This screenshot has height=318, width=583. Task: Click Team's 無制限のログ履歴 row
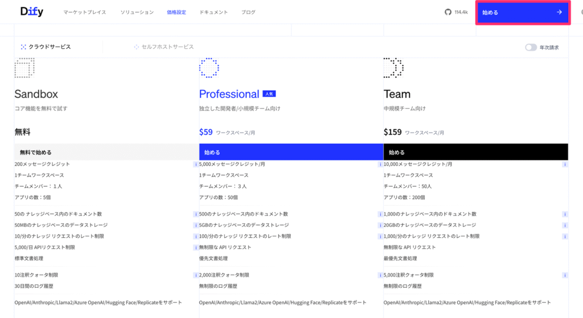click(403, 286)
